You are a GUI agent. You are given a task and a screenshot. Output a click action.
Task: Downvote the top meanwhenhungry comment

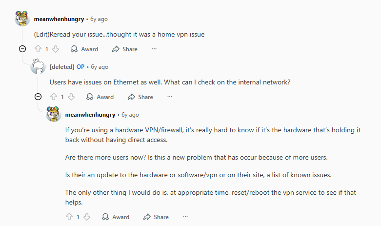point(56,49)
